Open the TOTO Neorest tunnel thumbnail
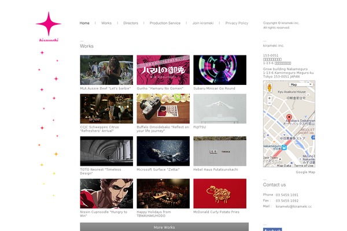Viewport: 347px width, 231px height. point(106,151)
